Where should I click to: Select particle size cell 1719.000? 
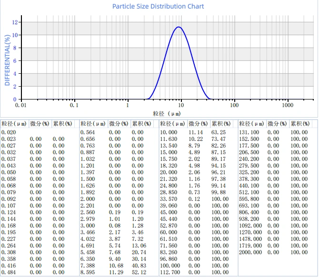250,246
